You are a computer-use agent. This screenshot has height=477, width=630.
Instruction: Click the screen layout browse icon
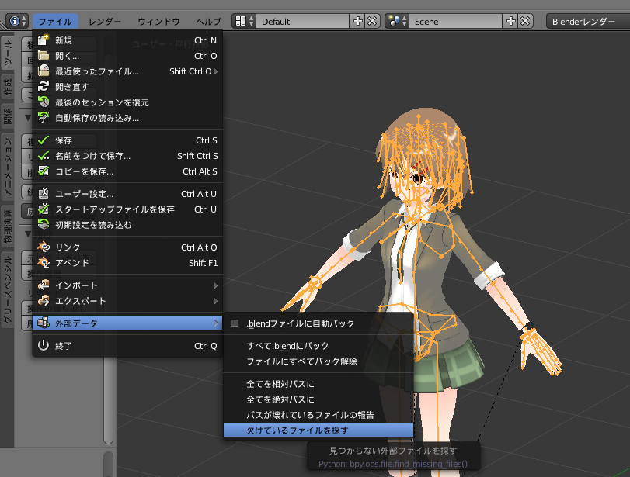point(243,21)
